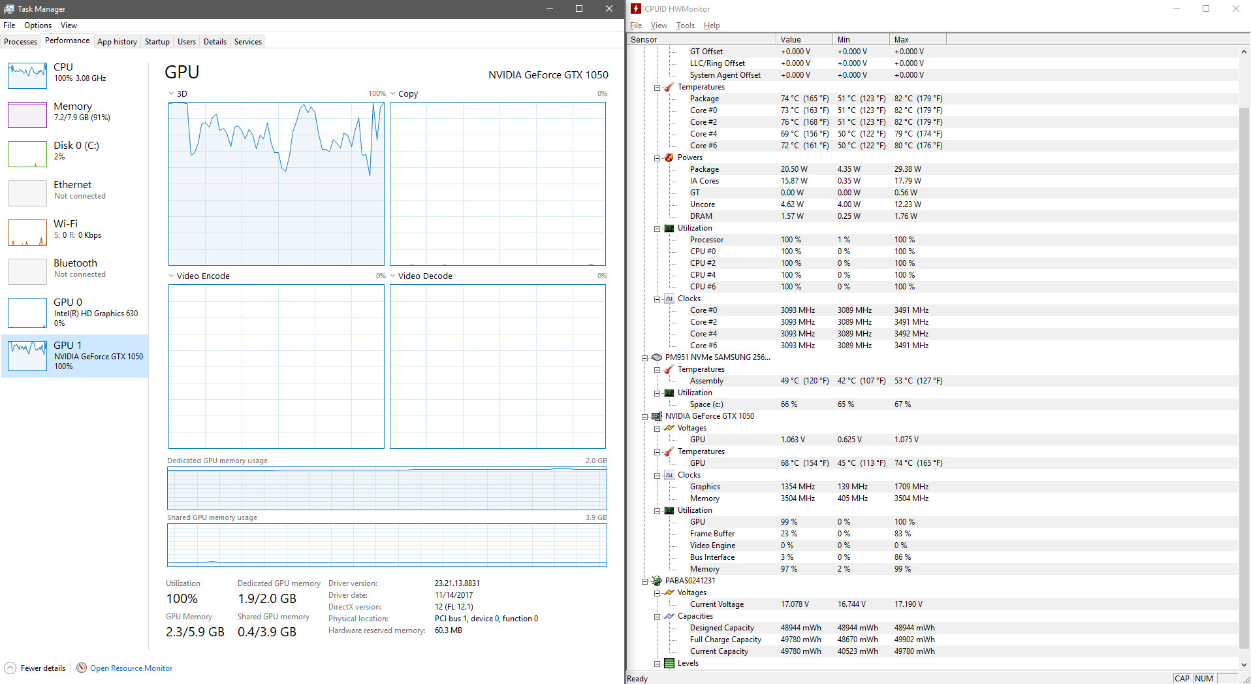Image resolution: width=1251 pixels, height=684 pixels.
Task: Click the NVIDIA GeForce GTX 1050 card icon
Action: [656, 416]
